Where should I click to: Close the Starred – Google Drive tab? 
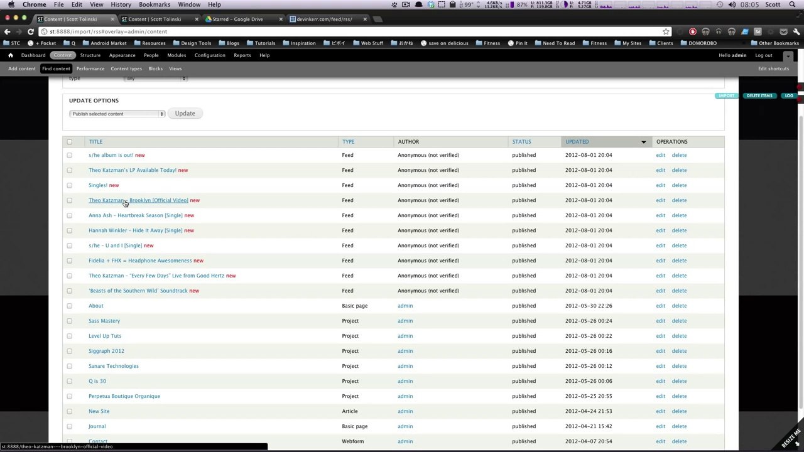[x=281, y=19]
